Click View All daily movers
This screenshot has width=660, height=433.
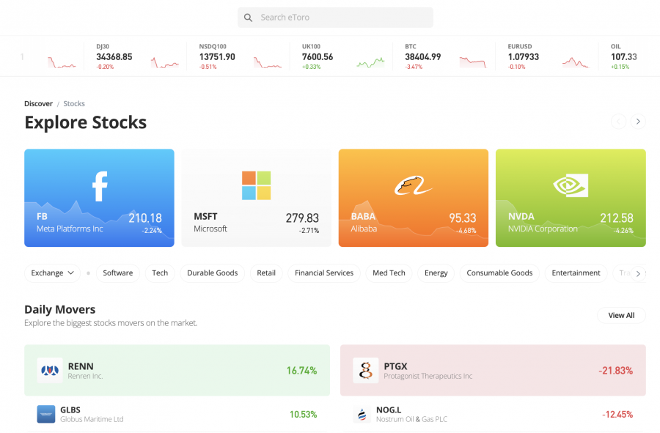coord(621,315)
